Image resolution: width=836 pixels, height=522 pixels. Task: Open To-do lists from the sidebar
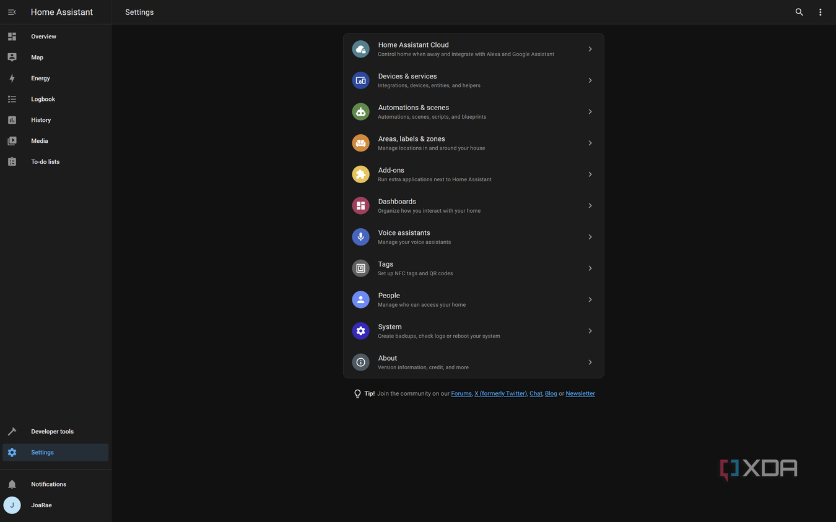coord(45,162)
